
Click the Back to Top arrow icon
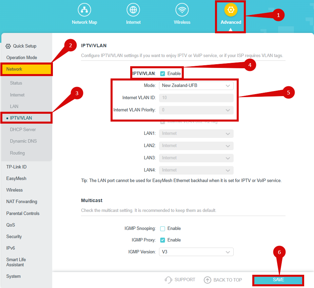click(208, 280)
